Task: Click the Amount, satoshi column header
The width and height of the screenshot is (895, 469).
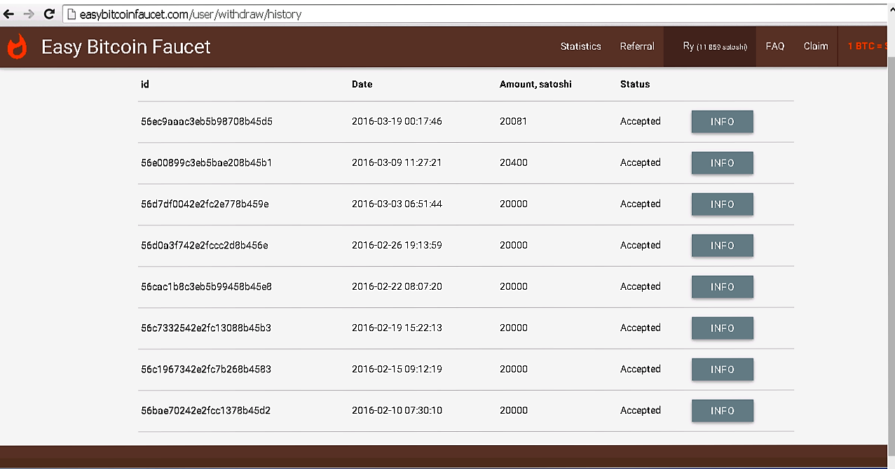Action: point(535,84)
